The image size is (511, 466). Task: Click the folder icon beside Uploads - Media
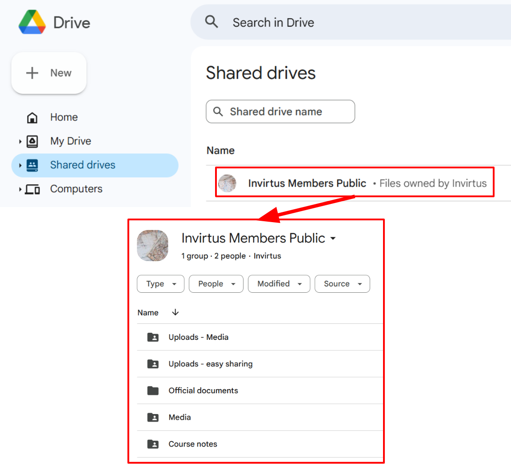click(153, 337)
